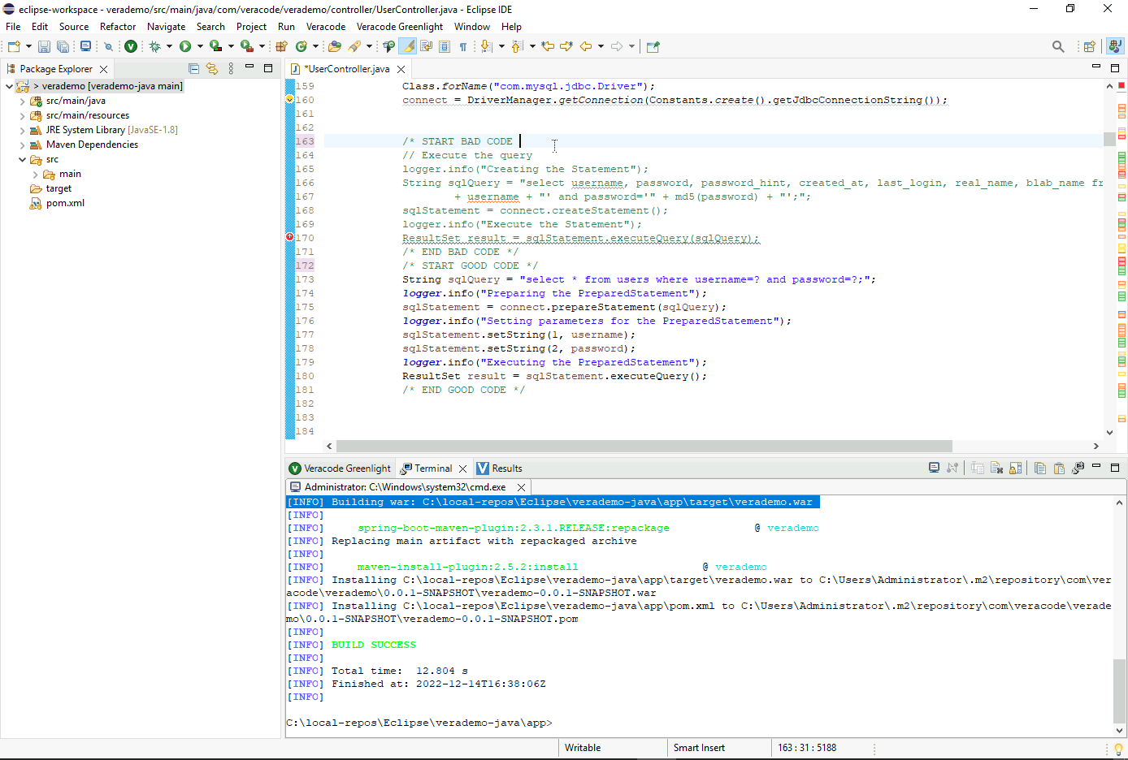Collapse All in Package Explorer
Screen dimensions: 1128x760
tap(193, 68)
